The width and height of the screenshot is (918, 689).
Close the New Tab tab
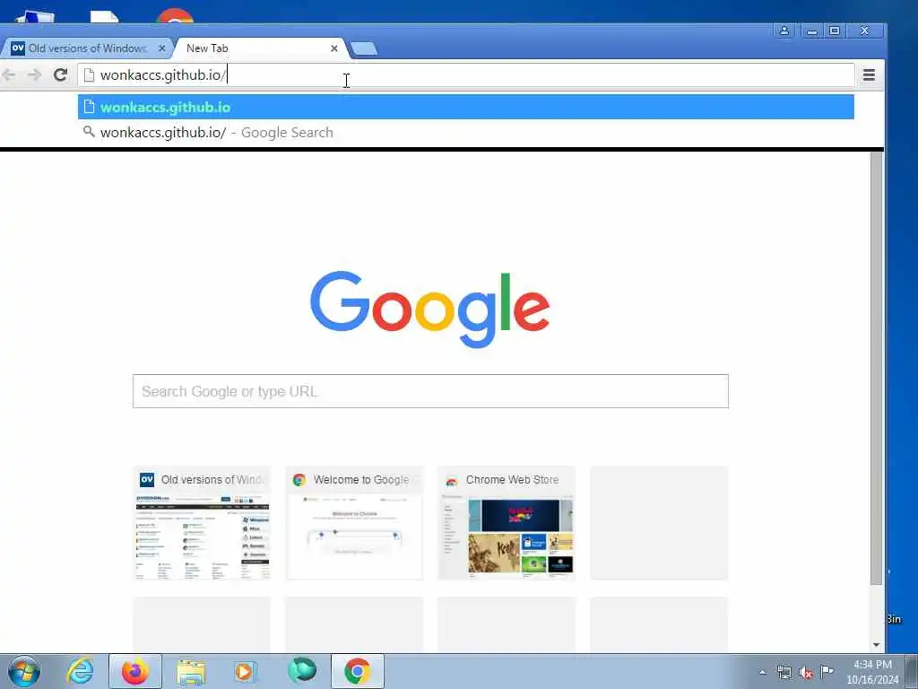point(333,48)
